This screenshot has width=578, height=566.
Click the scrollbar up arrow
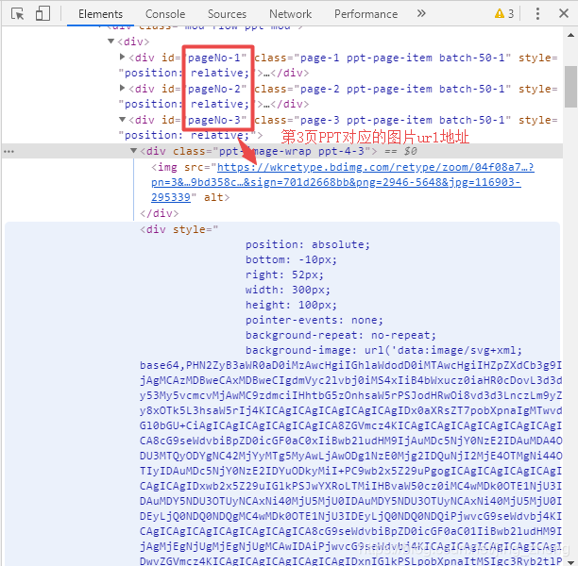click(x=570, y=35)
